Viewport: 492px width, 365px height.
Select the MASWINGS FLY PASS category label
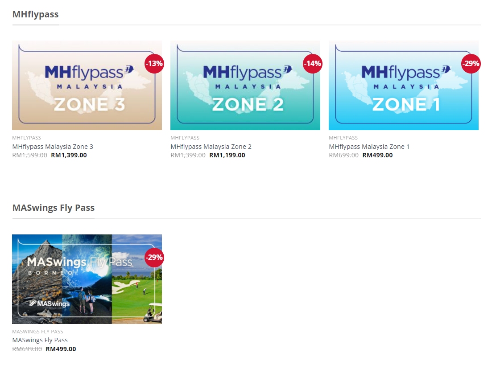click(x=37, y=332)
